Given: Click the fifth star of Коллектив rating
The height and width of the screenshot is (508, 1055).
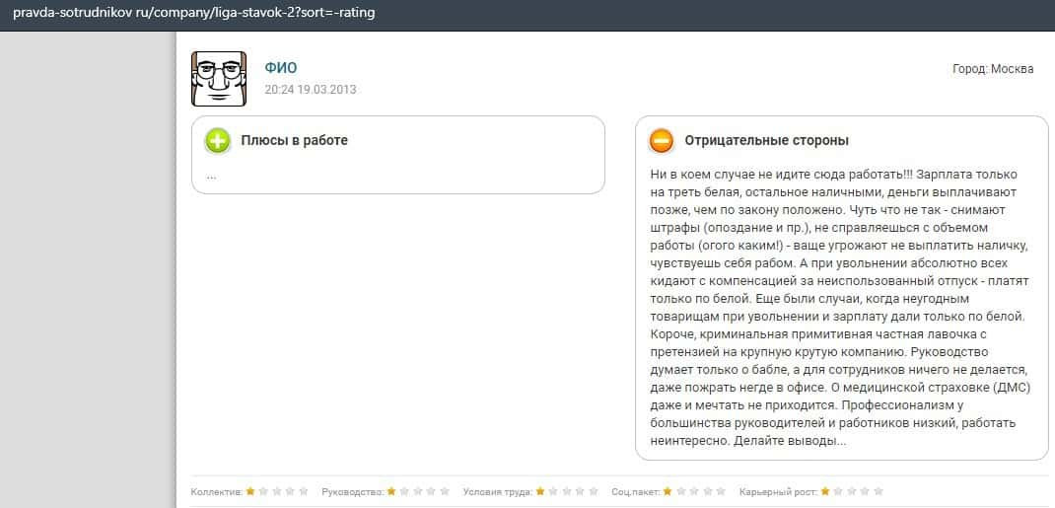Looking at the screenshot, I should pyautogui.click(x=304, y=490).
